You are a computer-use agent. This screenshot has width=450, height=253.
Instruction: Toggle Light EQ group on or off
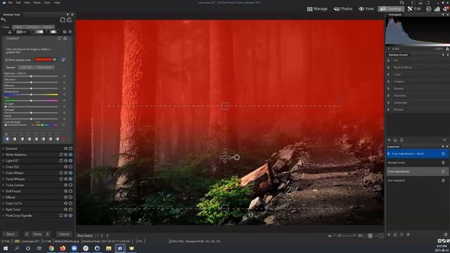point(70,161)
